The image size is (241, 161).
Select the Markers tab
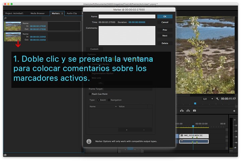(56, 13)
